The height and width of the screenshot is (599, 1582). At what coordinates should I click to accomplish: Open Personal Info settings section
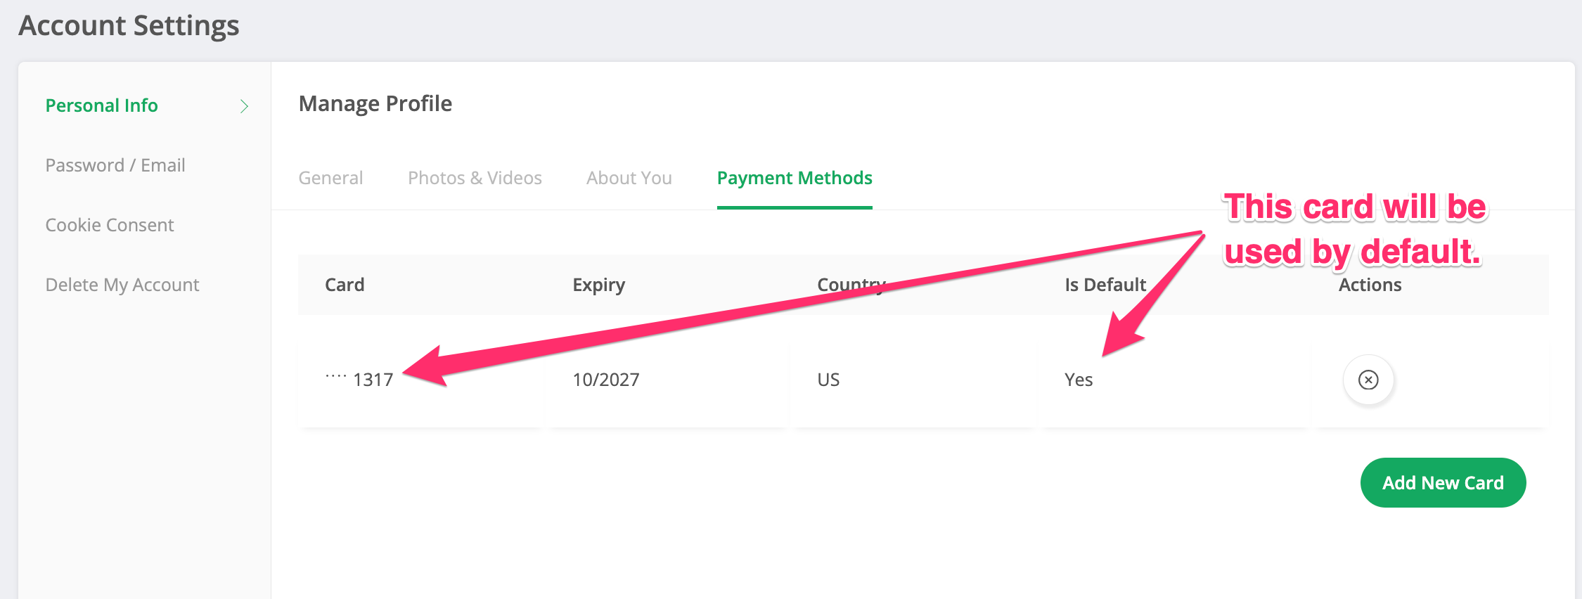pyautogui.click(x=101, y=105)
